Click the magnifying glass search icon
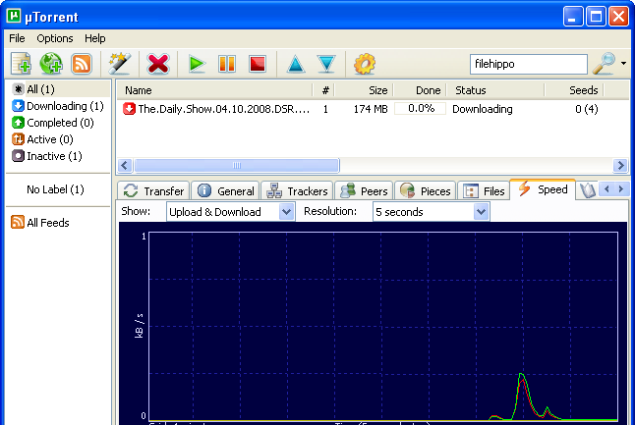The width and height of the screenshot is (635, 425). click(x=604, y=64)
